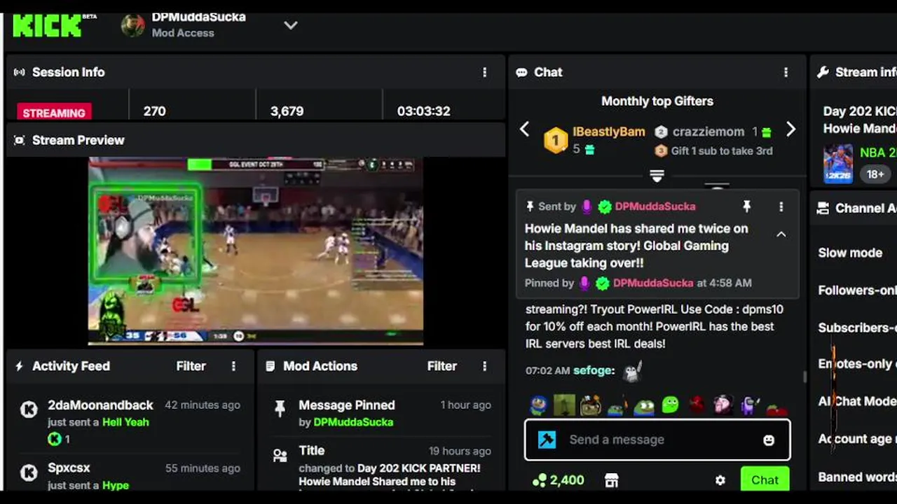Click the red STREAMING status badge
Viewport: 897px width, 504px height.
pos(54,113)
